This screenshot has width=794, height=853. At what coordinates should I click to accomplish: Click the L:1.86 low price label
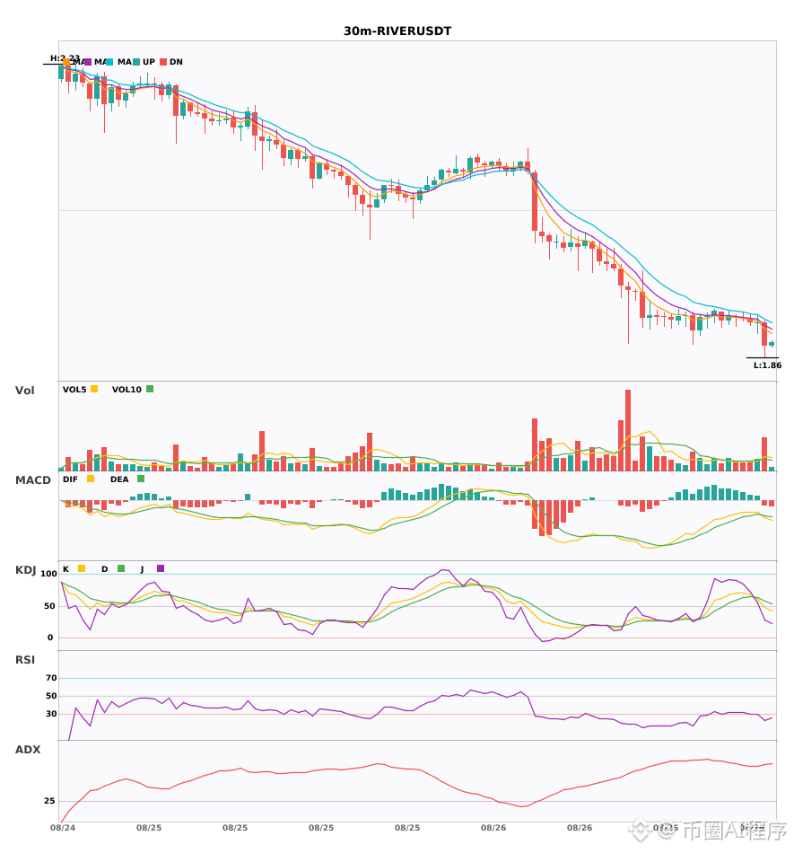pos(767,365)
